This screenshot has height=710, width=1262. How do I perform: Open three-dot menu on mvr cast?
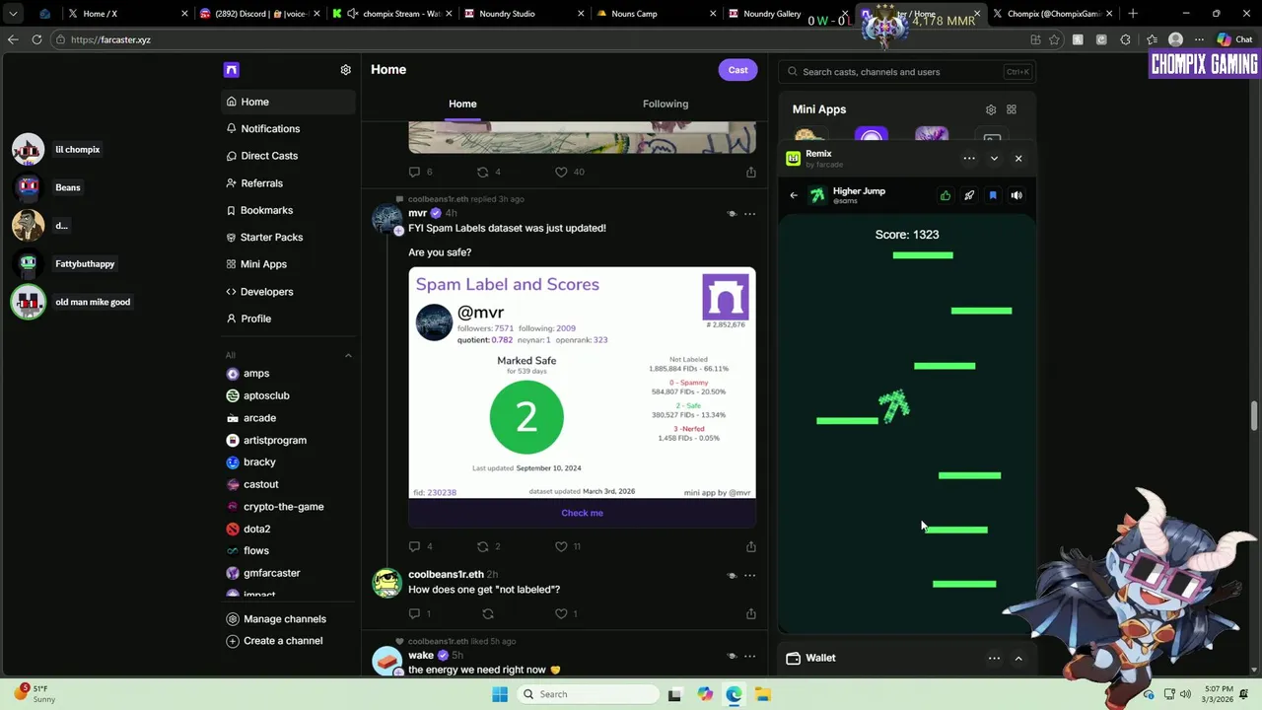coord(749,213)
